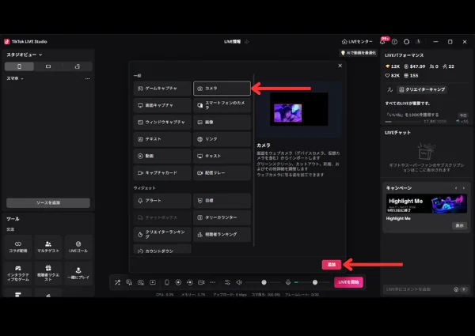Screen dimensions: 475x336
Task: Open the scene three-dot options menu
Action: 88,78
